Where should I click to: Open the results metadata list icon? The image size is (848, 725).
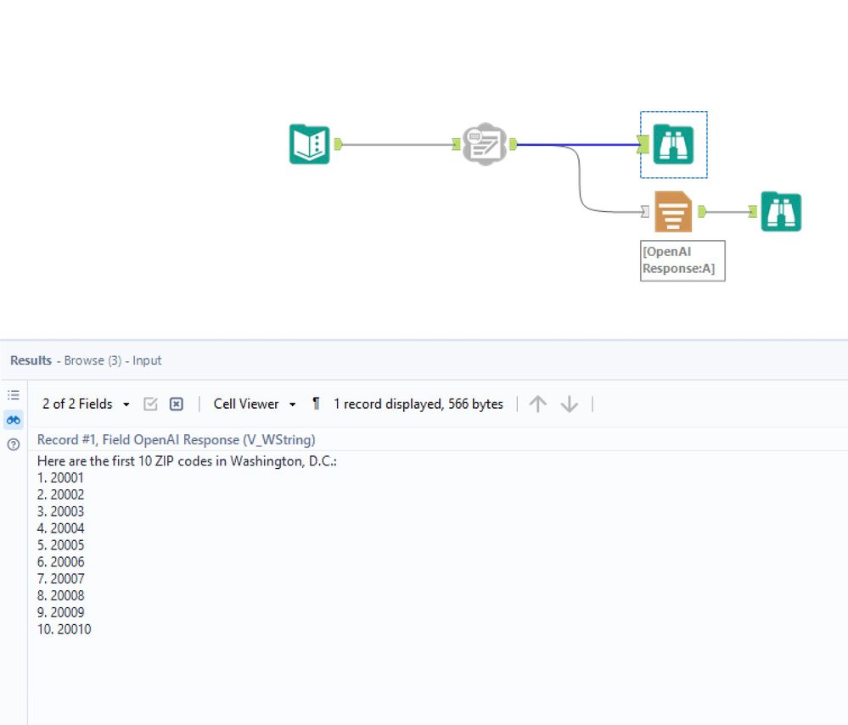(14, 395)
